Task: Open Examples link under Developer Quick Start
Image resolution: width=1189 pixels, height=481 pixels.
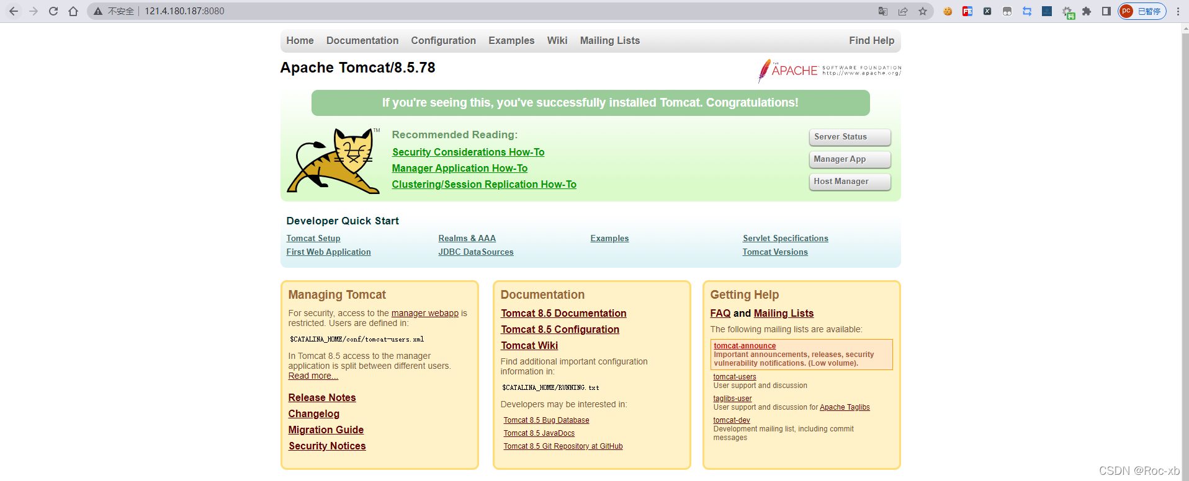Action: (609, 238)
